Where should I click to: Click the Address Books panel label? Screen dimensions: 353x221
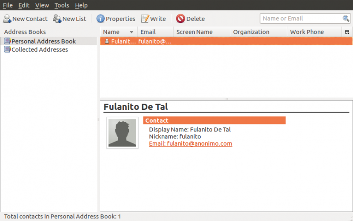point(25,32)
